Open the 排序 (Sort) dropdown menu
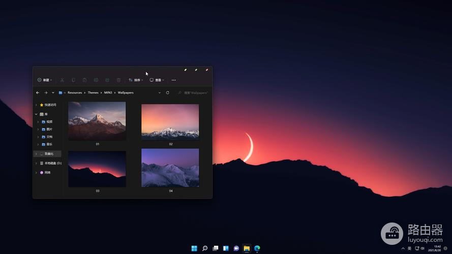 (x=136, y=80)
